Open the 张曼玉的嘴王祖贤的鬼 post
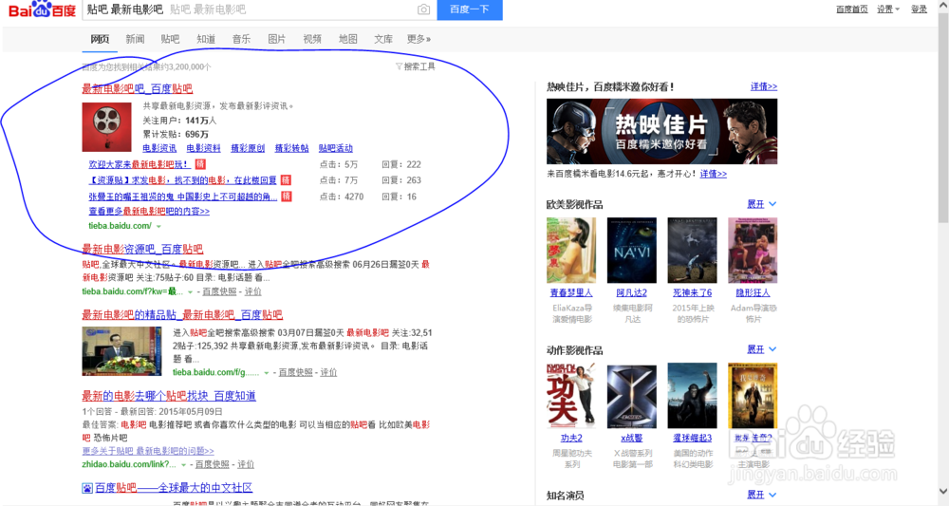The width and height of the screenshot is (949, 506). pos(183,197)
